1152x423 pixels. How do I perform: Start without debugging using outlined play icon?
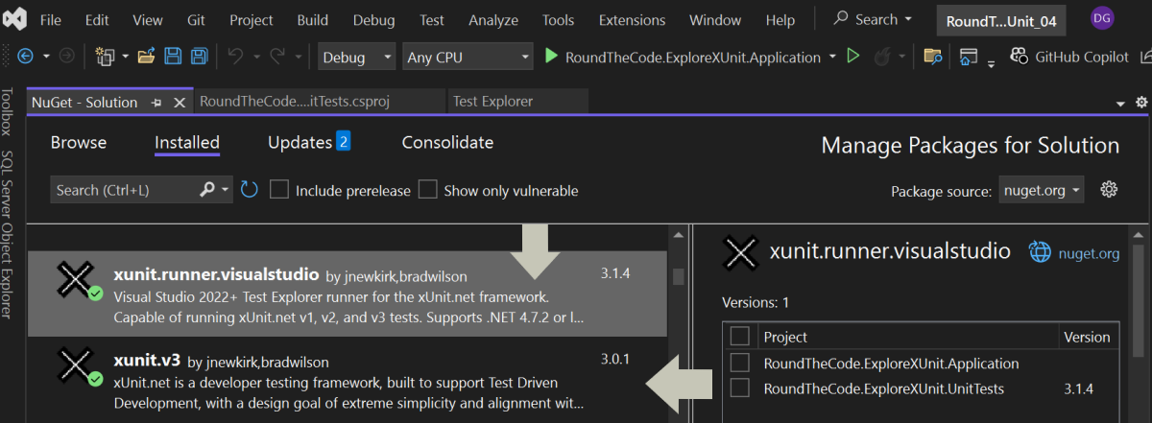(x=852, y=58)
